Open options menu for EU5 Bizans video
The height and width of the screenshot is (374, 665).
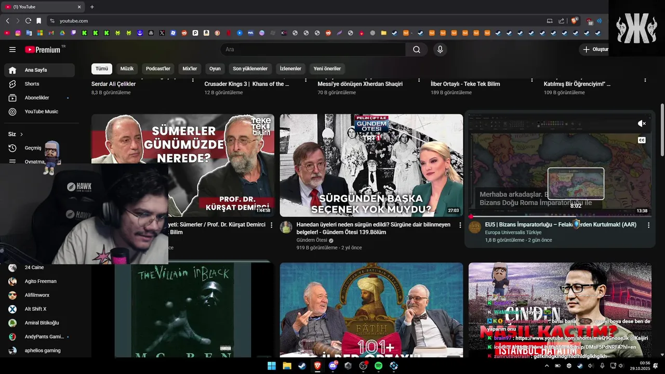(648, 225)
